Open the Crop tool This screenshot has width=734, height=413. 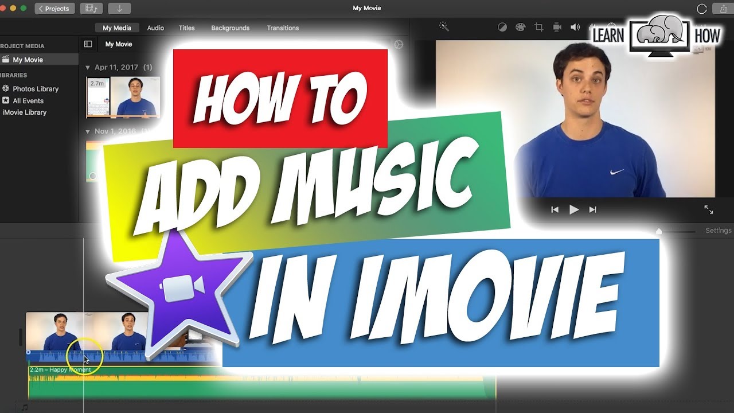point(538,27)
